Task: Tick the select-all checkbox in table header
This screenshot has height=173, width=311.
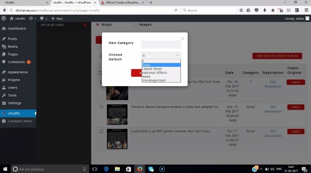Action: [x=100, y=73]
